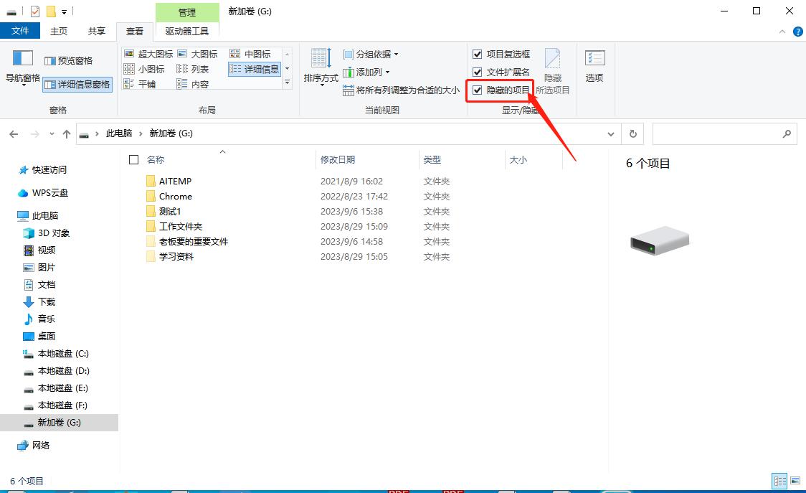Open the 文件 menu
Viewport: 806px width, 493px height.
(x=21, y=31)
